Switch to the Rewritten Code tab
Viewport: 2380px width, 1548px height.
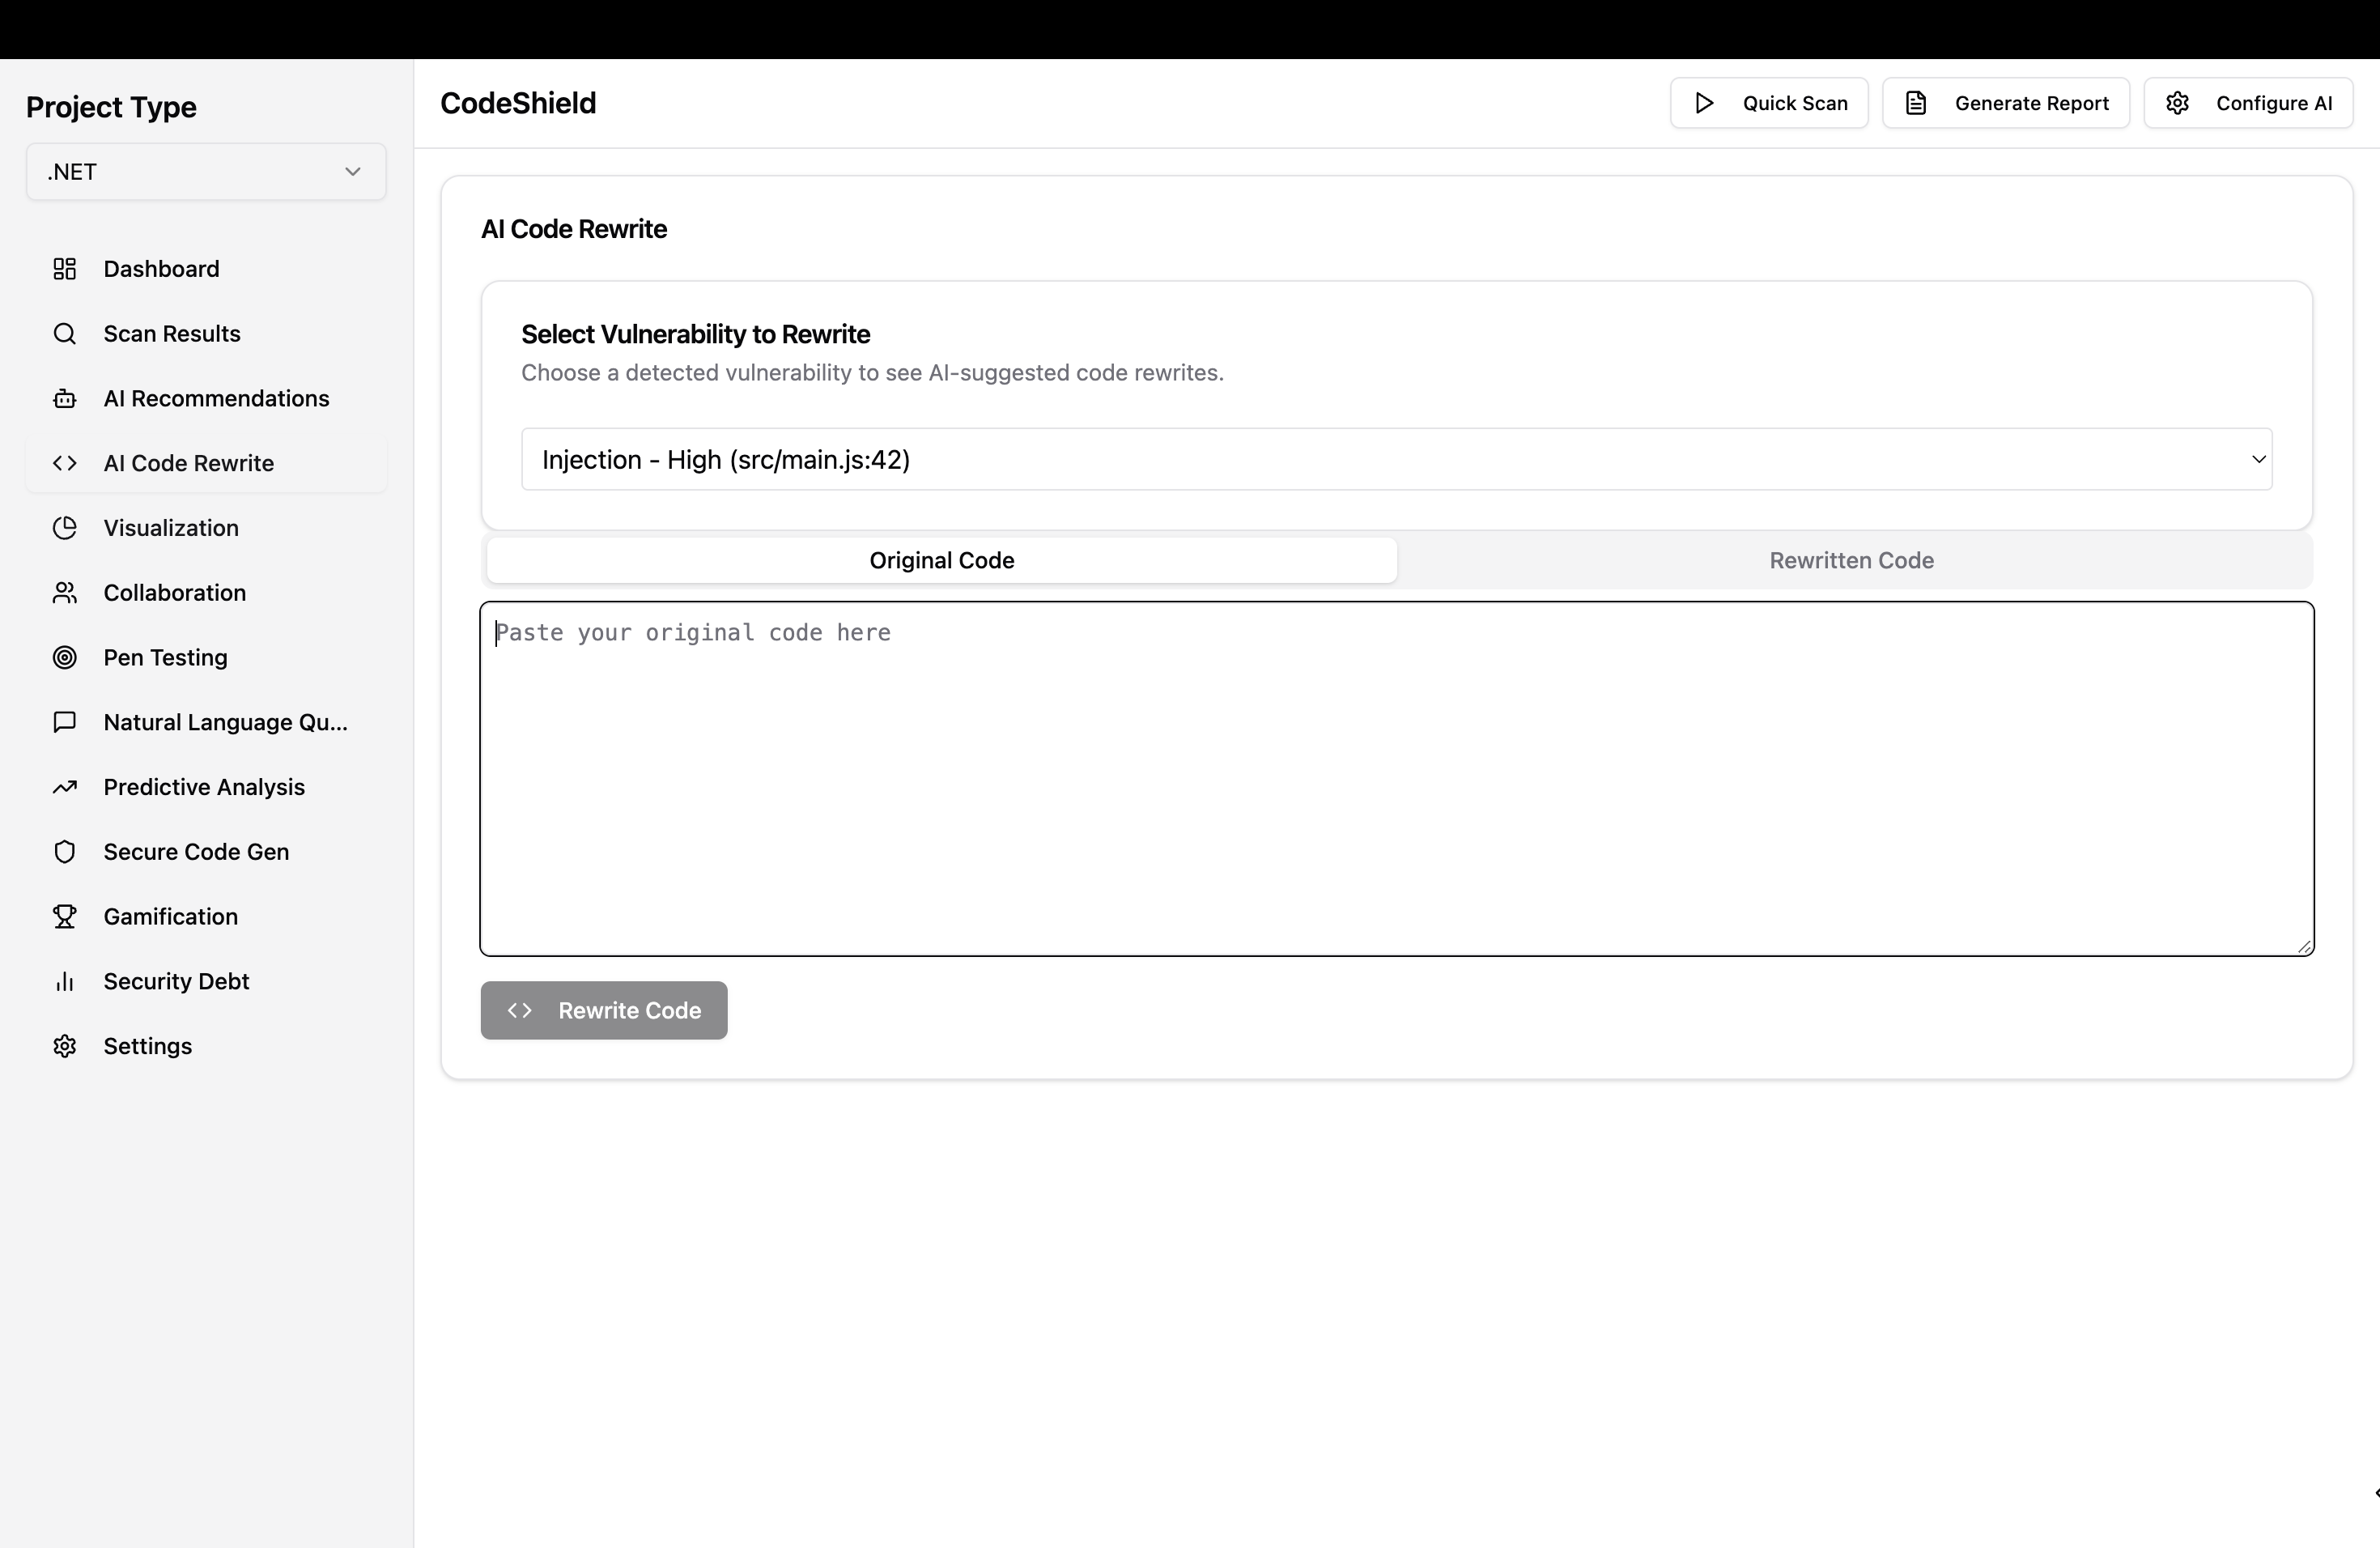(x=1851, y=561)
